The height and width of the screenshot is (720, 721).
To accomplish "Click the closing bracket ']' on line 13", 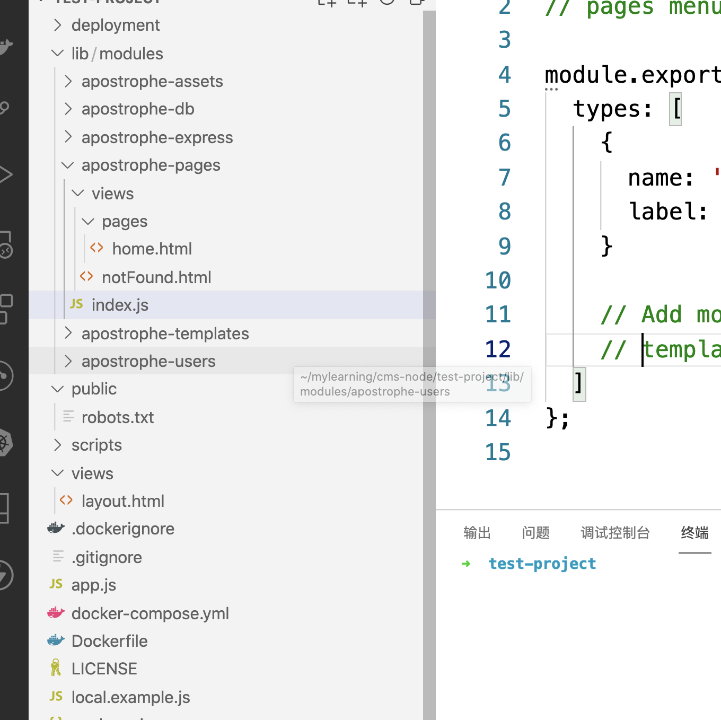I will tap(579, 383).
